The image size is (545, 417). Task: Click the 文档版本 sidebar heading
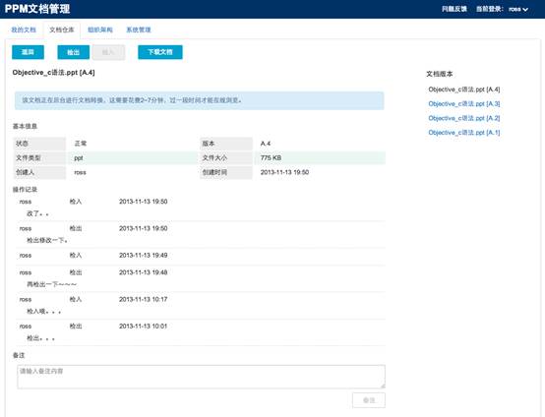coord(440,74)
